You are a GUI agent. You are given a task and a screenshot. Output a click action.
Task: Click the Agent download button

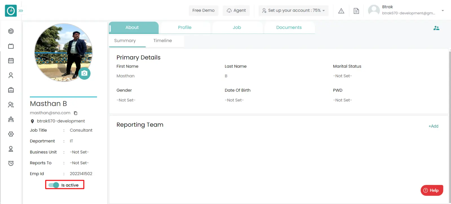coord(236,10)
